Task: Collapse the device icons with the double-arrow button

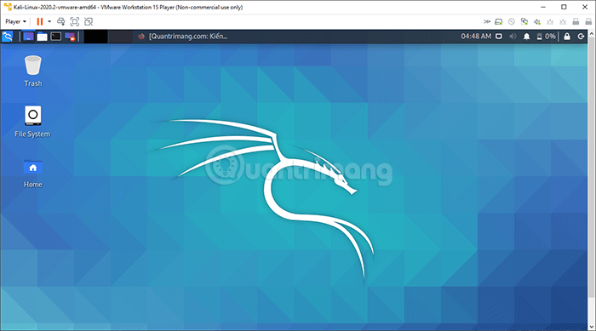Action: [487, 21]
